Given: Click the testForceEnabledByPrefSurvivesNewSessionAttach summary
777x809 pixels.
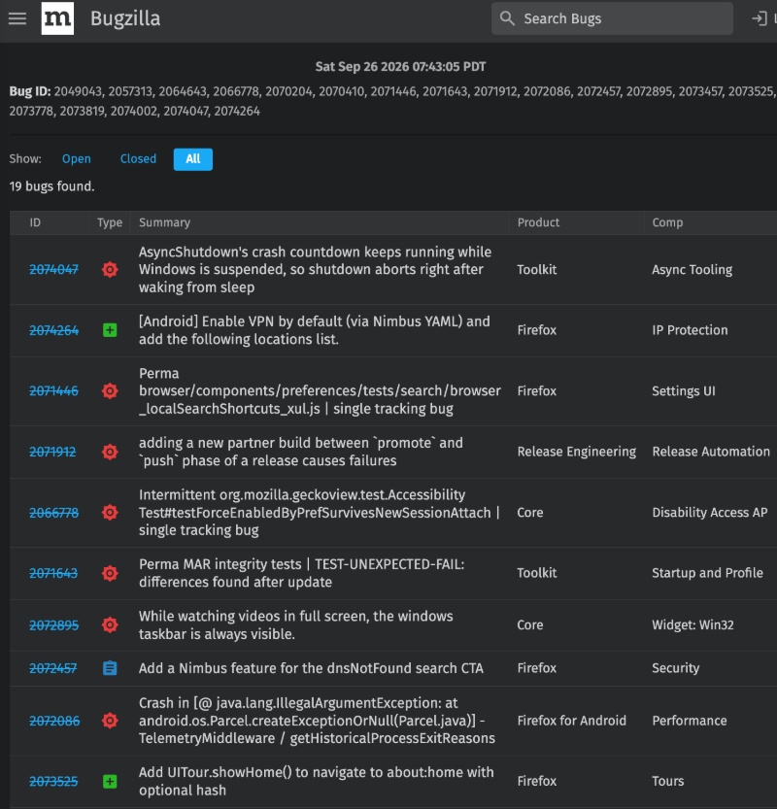Looking at the screenshot, I should coord(319,513).
